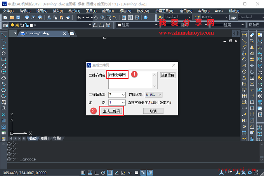
Task: Click the scroll-down arrow in 二维码内容 box
Action: click(155, 86)
